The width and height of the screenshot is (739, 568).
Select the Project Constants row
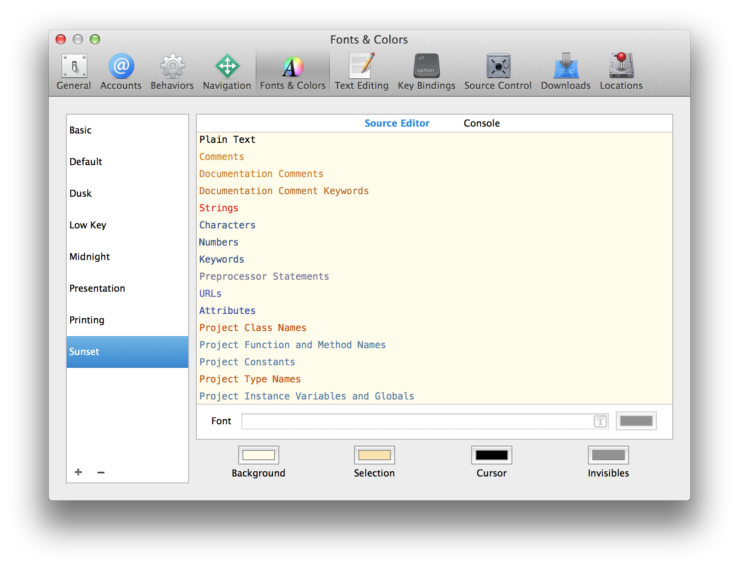(x=434, y=362)
